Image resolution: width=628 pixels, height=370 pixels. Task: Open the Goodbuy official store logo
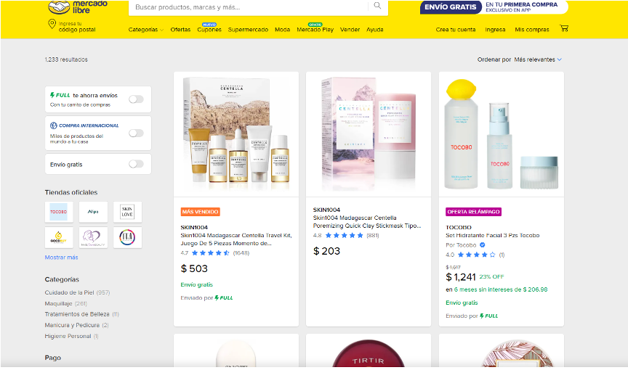pos(59,237)
